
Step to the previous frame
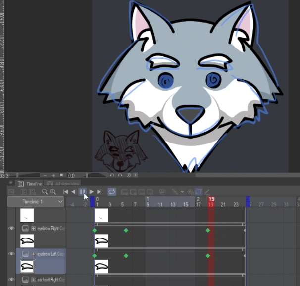coord(74,191)
